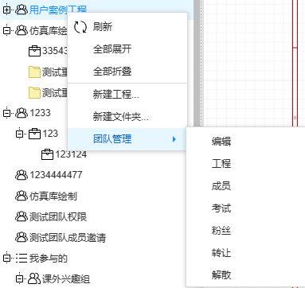Choose 编辑 in team submenu
Image resolution: width=305 pixels, height=288 pixels.
pyautogui.click(x=221, y=142)
